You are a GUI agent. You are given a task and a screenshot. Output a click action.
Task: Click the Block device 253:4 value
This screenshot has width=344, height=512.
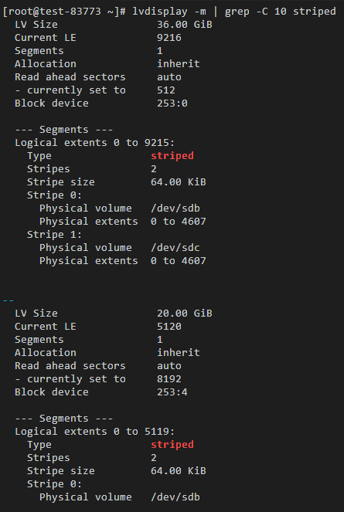(x=172, y=392)
